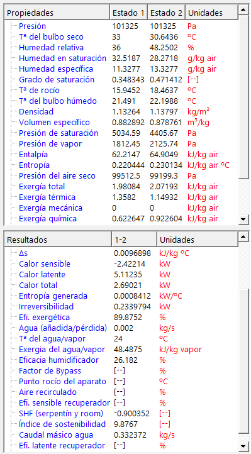Select the Calor latente result row
Image resolution: width=251 pixels, height=454 pixels.
point(121,275)
